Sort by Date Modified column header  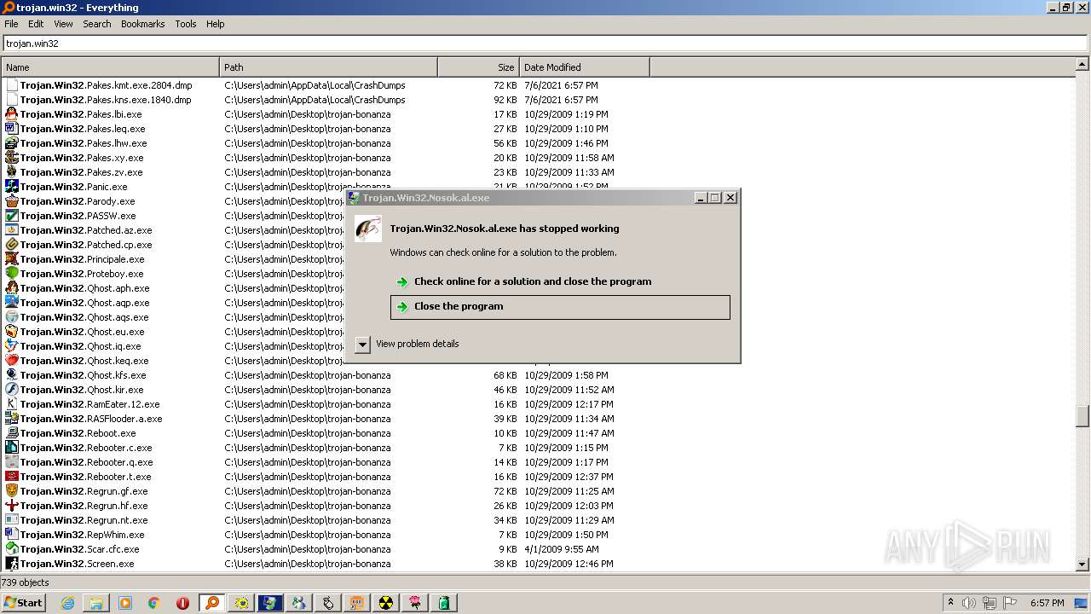(x=584, y=67)
